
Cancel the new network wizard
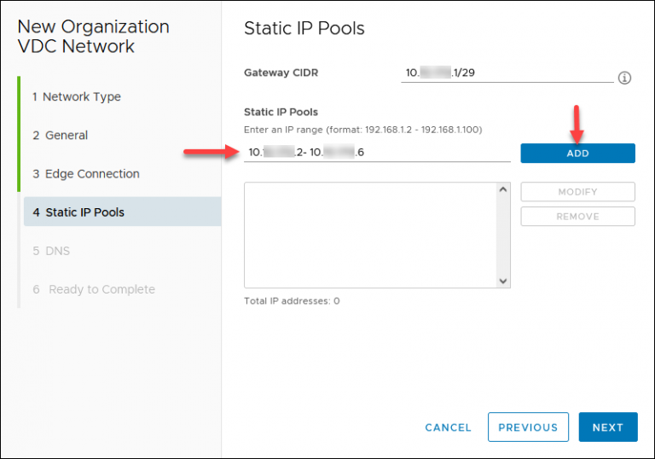pos(448,427)
